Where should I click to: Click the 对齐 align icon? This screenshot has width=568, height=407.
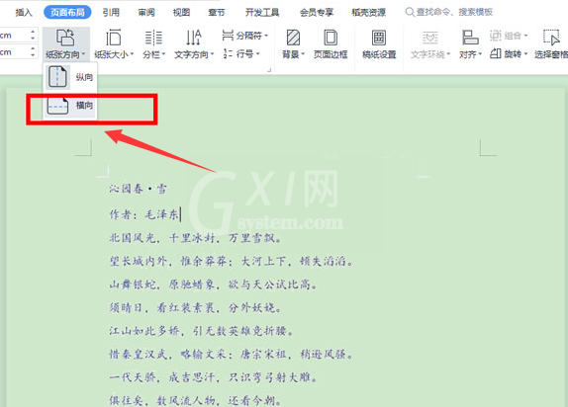click(x=470, y=38)
